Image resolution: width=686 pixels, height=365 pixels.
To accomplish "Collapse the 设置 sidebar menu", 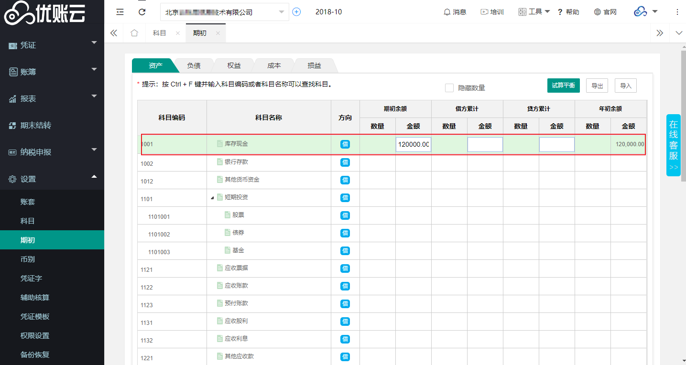I will point(52,179).
